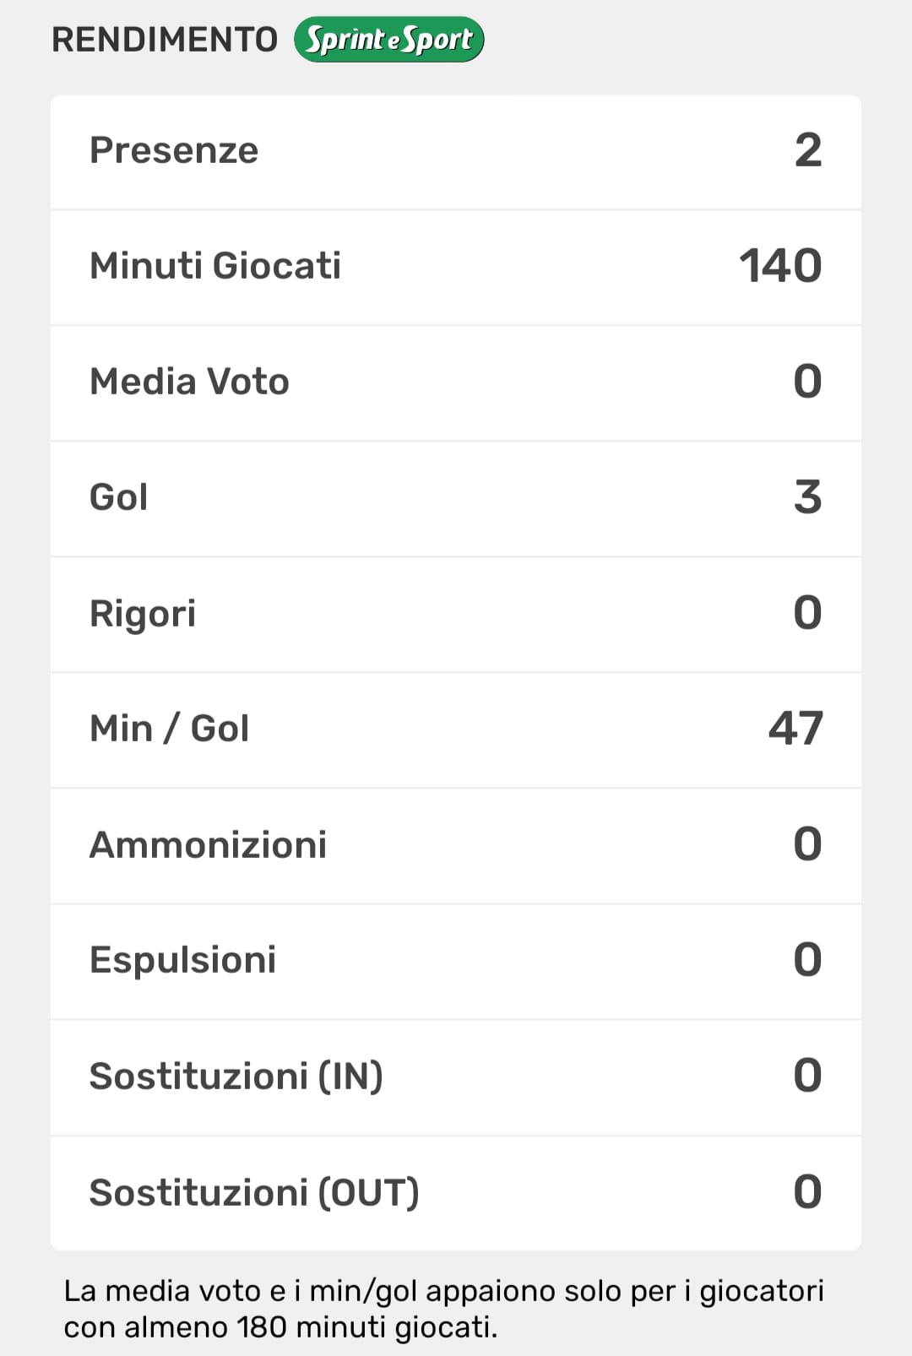Viewport: 912px width, 1356px height.
Task: Tap the Sostituzioni (IN) row
Action: [456, 1076]
